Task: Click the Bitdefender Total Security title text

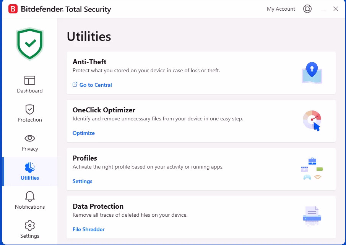Action: click(66, 9)
